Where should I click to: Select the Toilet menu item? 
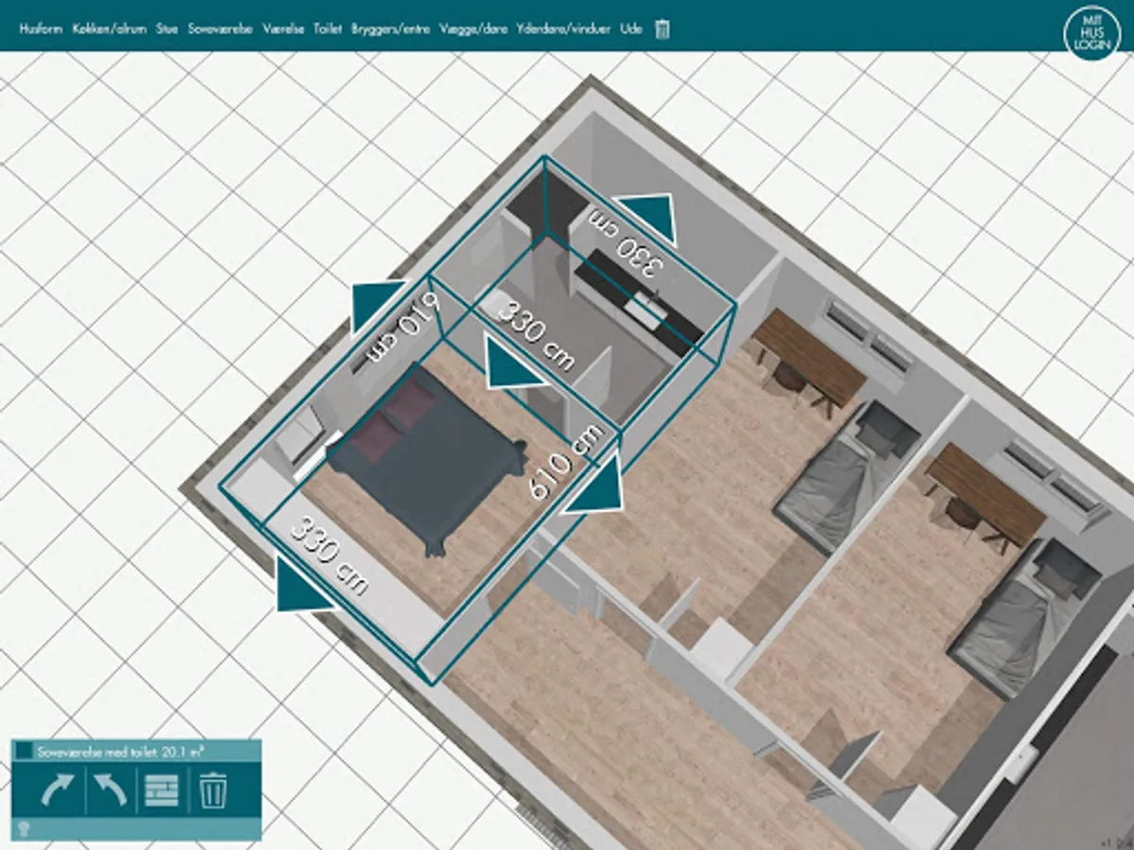[x=327, y=29]
